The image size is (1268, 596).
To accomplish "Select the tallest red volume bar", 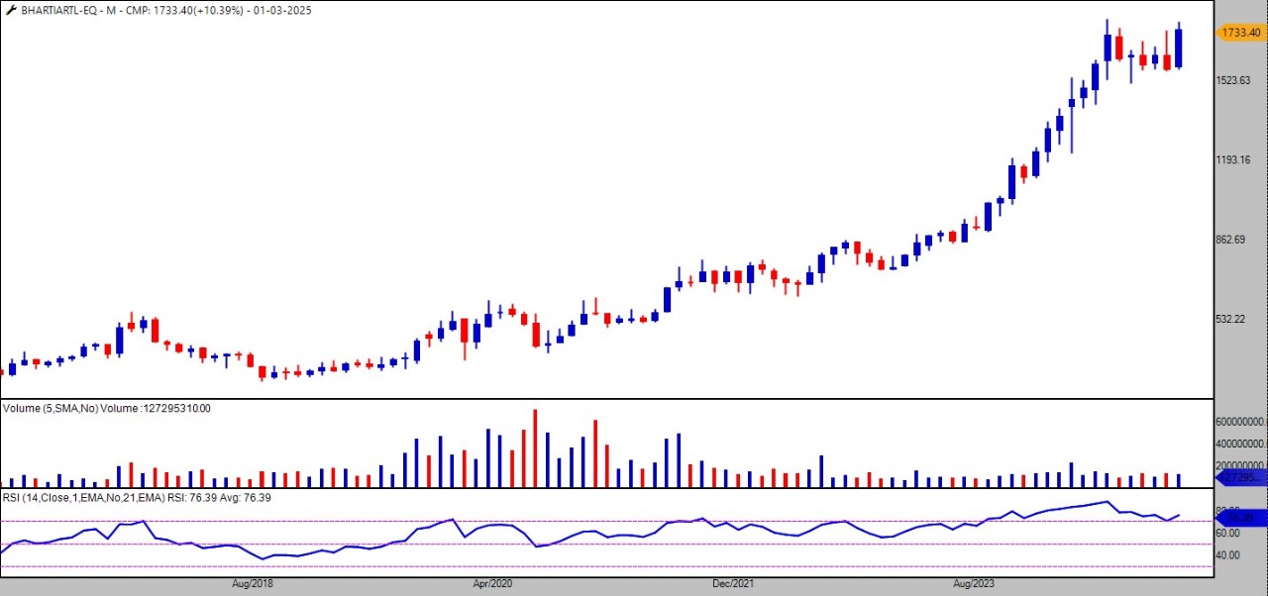I will 535,448.
